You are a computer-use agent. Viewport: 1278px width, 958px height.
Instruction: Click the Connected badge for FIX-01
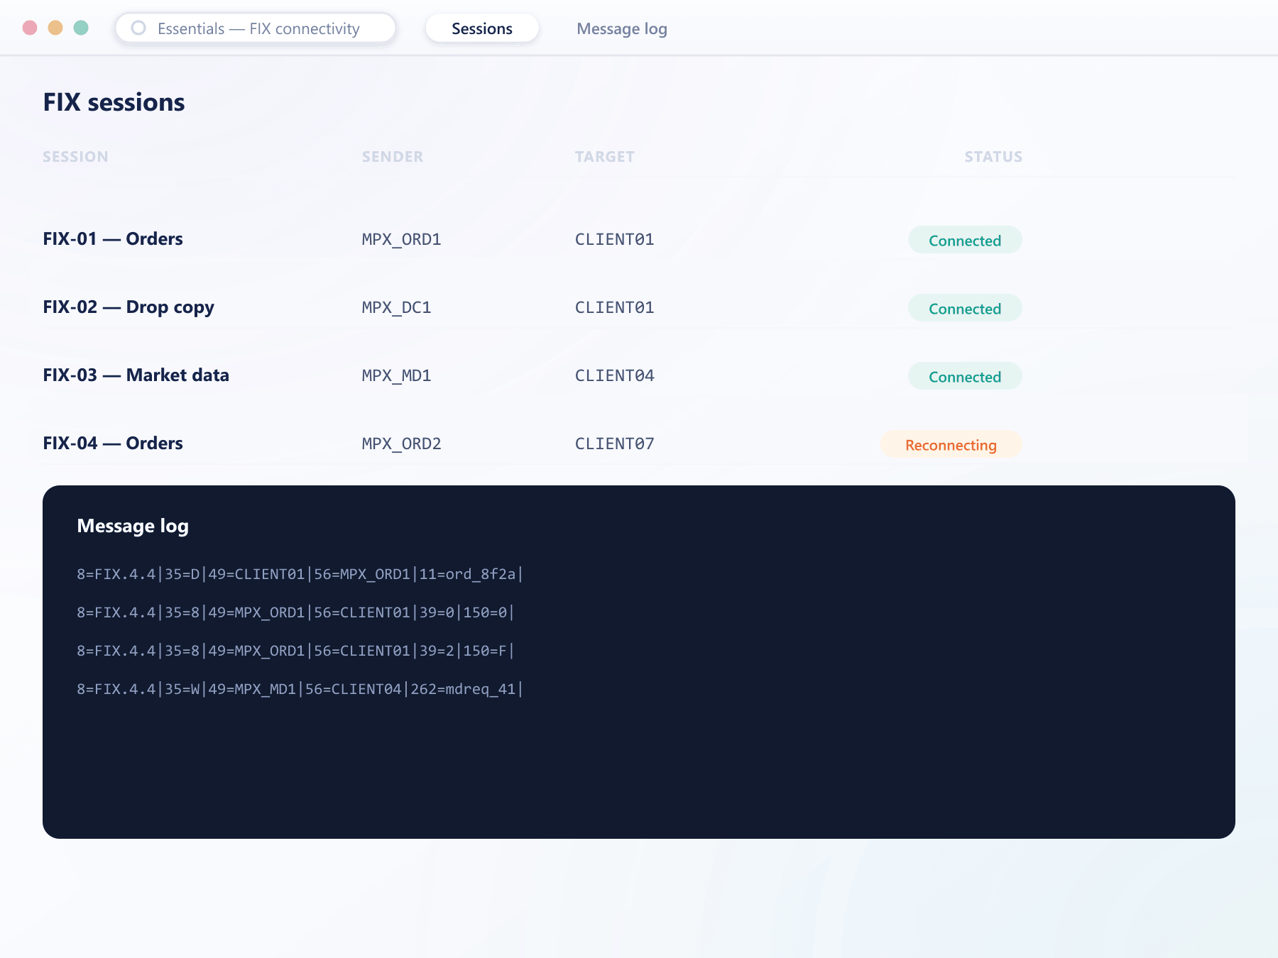click(965, 240)
